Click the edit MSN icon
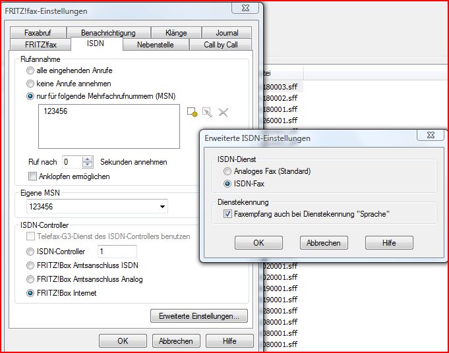Image resolution: width=449 pixels, height=353 pixels. [207, 113]
